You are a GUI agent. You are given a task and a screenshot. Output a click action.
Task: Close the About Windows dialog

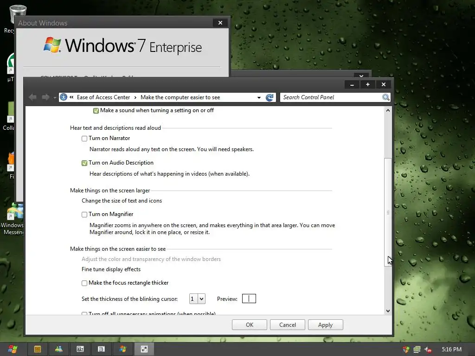(x=220, y=23)
